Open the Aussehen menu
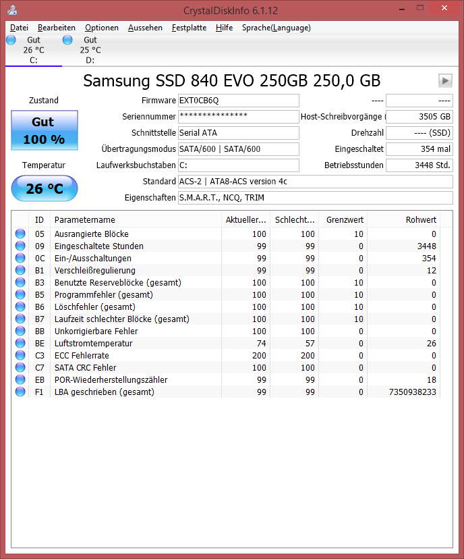The image size is (464, 559). [x=145, y=28]
